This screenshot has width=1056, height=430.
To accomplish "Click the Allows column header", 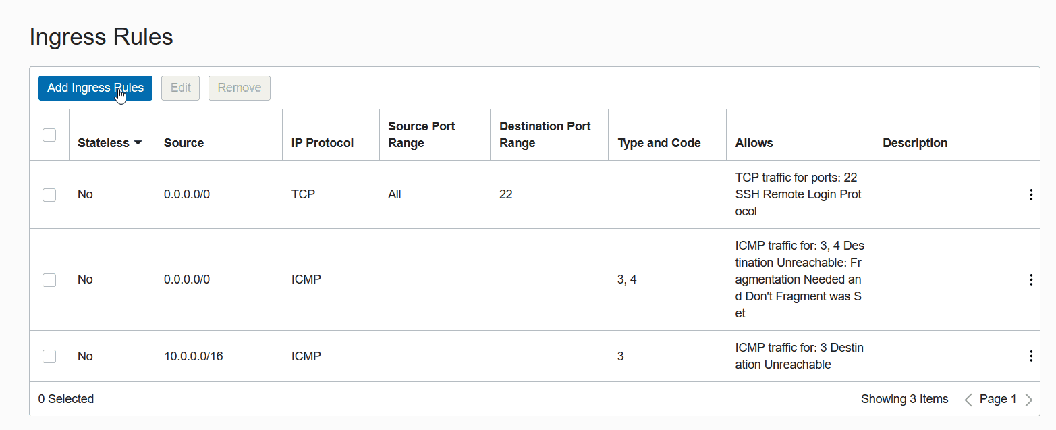I will point(754,143).
